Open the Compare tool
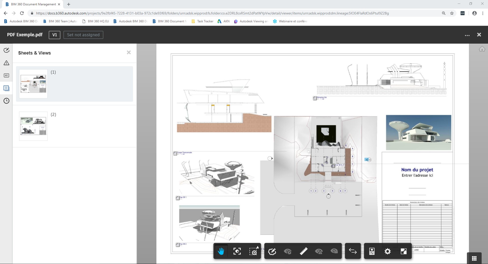Screen dimensions: 488x264 [x=352, y=251]
